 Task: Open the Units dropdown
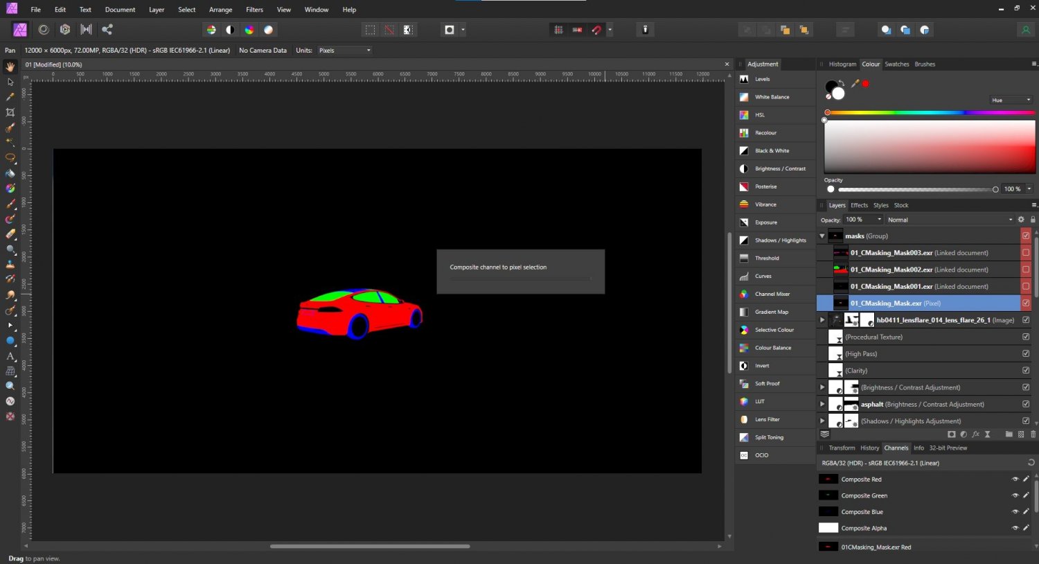344,50
